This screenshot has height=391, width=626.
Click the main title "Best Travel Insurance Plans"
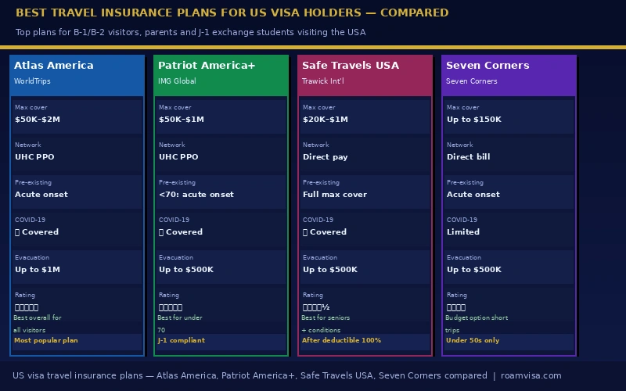[232, 13]
